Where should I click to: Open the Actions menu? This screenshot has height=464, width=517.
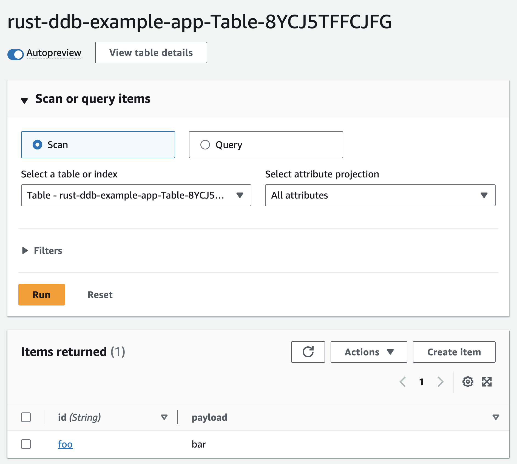(x=368, y=352)
